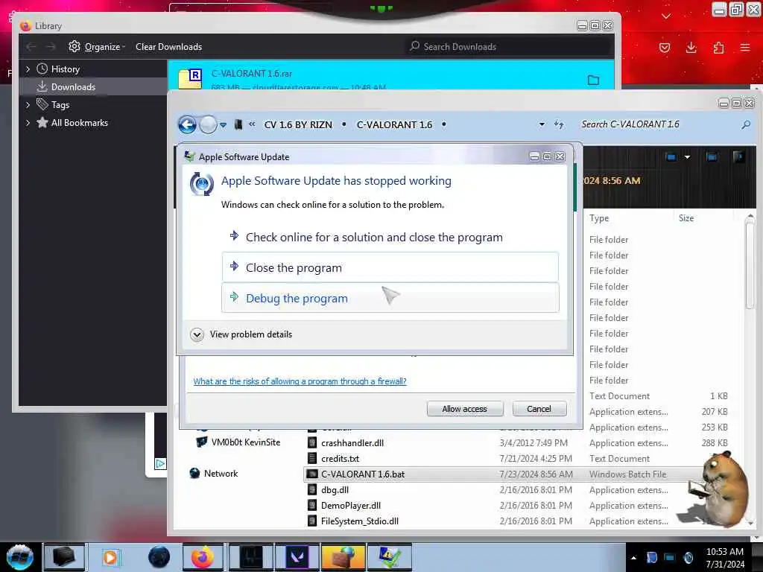This screenshot has width=763, height=572.
Task: Select crashhandler.dll file
Action: (352, 443)
